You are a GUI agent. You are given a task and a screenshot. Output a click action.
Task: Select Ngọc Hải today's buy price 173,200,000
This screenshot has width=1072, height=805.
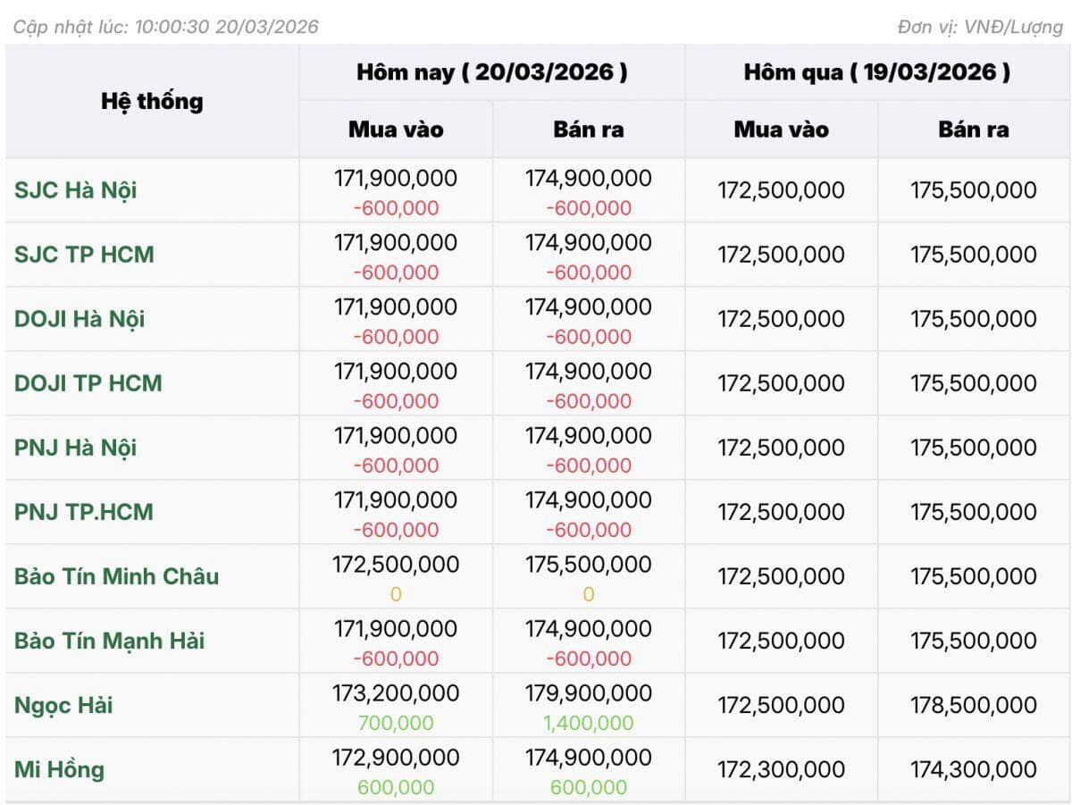point(396,693)
